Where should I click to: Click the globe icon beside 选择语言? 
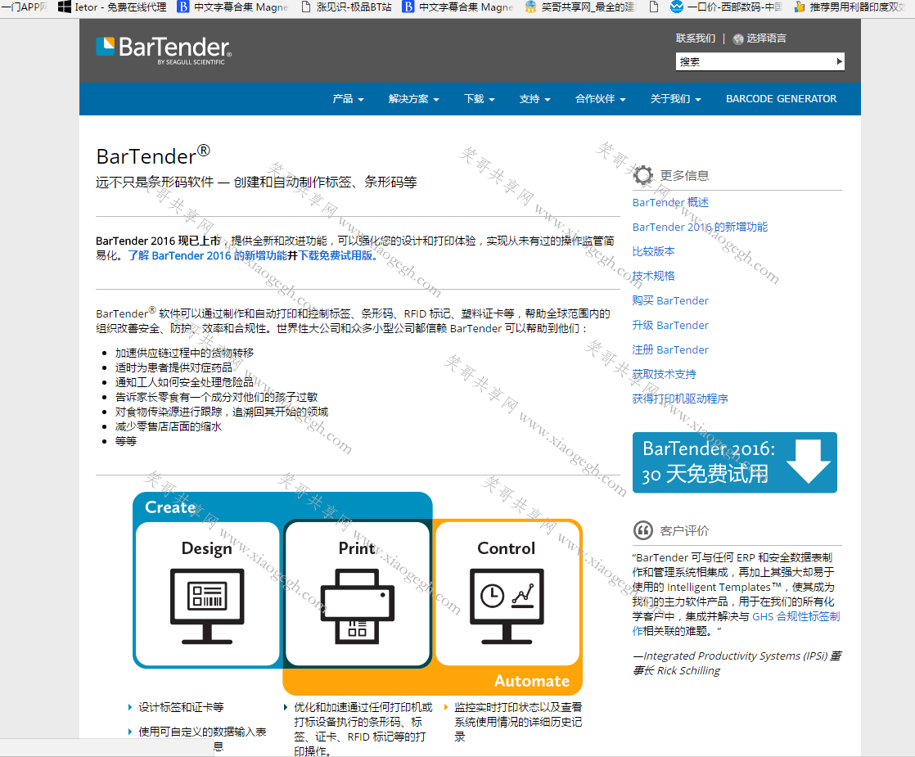[738, 39]
